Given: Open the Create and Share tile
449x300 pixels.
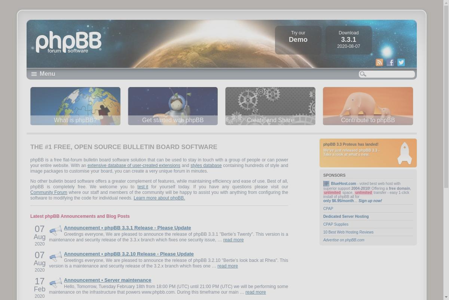Looking at the screenshot, I should [x=270, y=106].
